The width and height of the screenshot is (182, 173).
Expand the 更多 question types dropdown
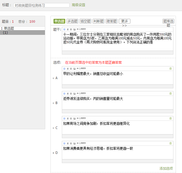pos(124,21)
